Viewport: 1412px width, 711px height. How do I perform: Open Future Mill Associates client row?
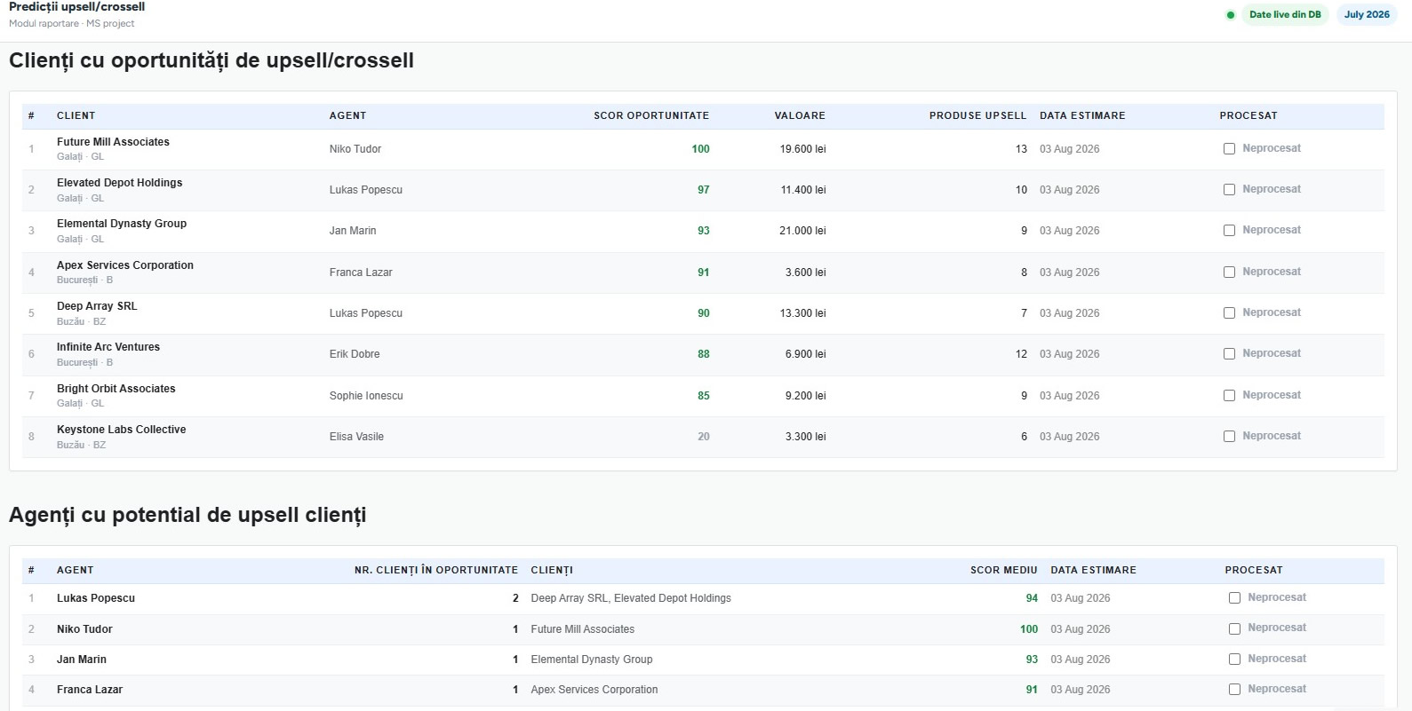703,149
